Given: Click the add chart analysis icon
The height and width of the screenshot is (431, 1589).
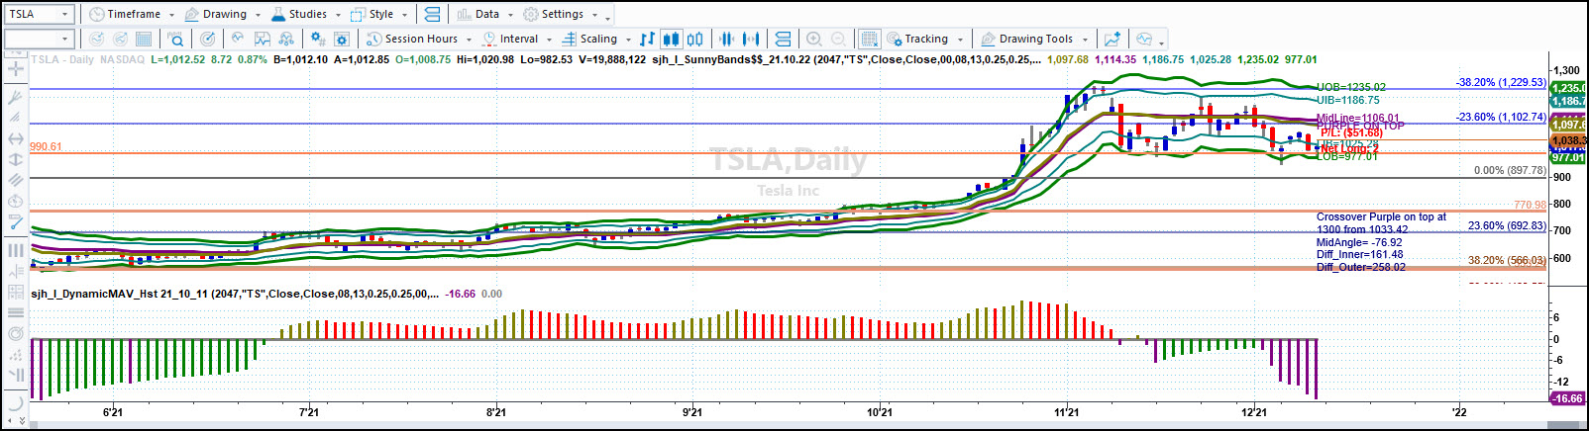Looking at the screenshot, I should click(1112, 39).
